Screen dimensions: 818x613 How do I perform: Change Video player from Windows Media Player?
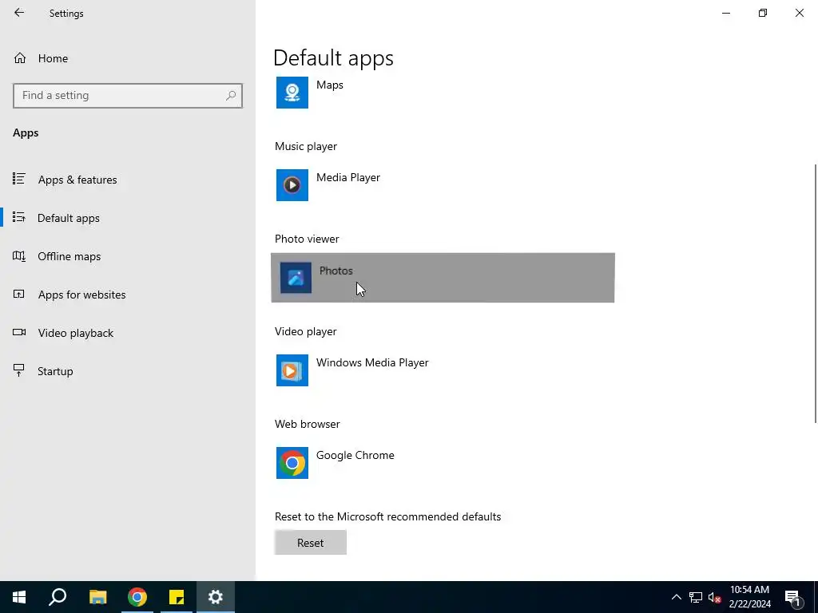pyautogui.click(x=443, y=370)
